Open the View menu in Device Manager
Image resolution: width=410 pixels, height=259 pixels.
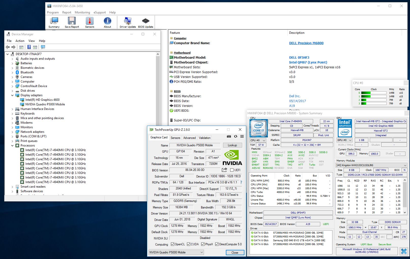(x=32, y=41)
